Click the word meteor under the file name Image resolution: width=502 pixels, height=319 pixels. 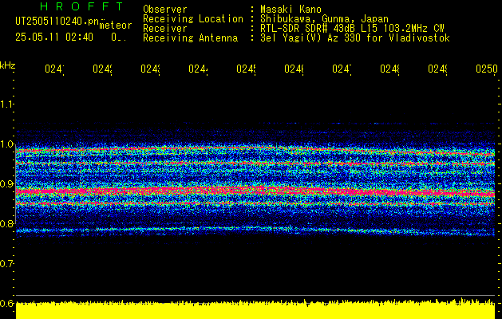[116, 26]
